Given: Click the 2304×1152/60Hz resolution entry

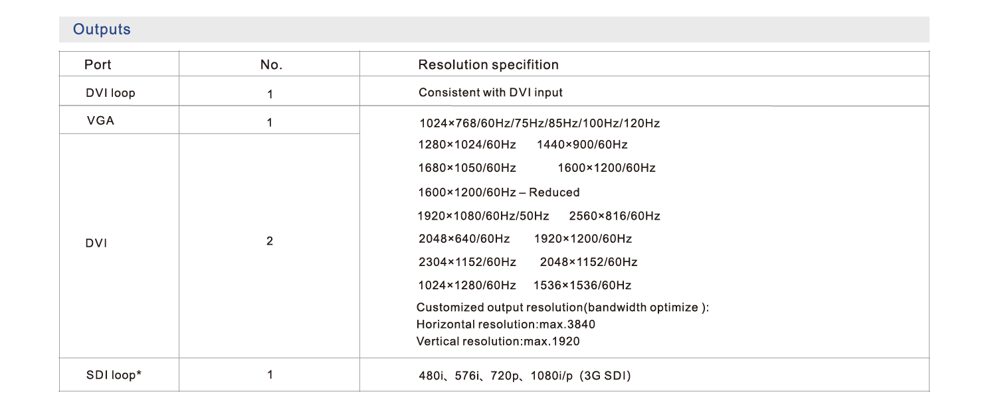Looking at the screenshot, I should pos(467,262).
